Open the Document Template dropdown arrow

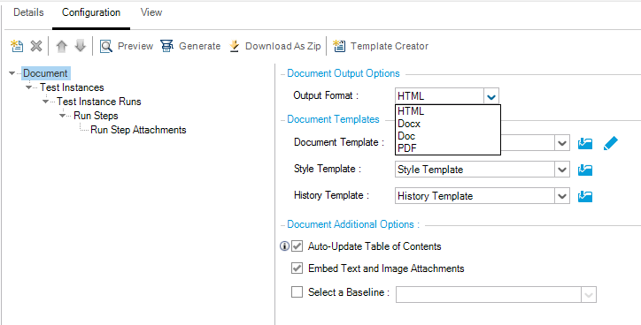562,143
